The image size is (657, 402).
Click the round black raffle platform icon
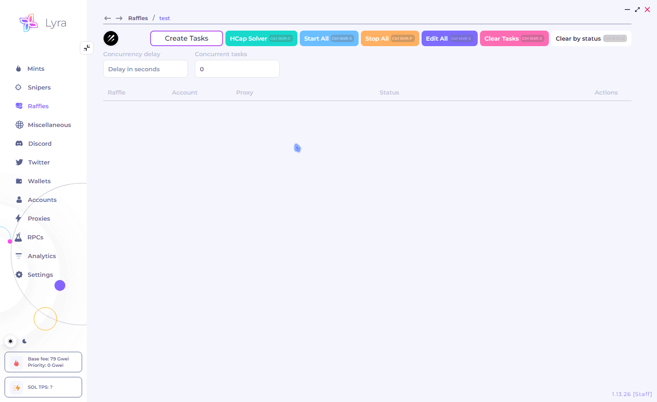click(x=111, y=38)
